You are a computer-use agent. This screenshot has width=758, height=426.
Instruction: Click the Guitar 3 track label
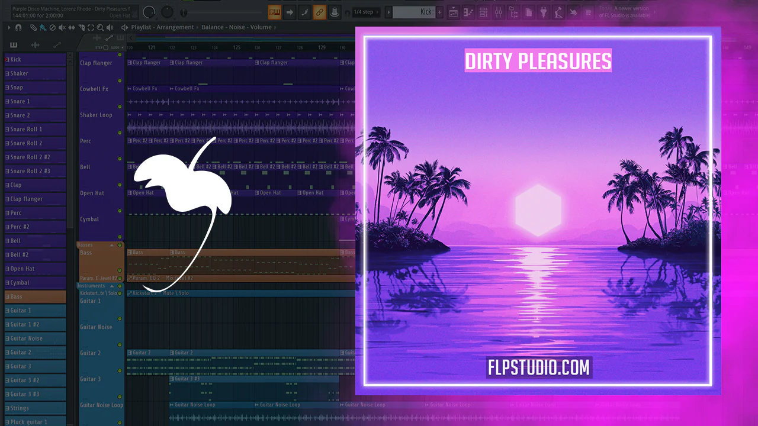tap(91, 379)
